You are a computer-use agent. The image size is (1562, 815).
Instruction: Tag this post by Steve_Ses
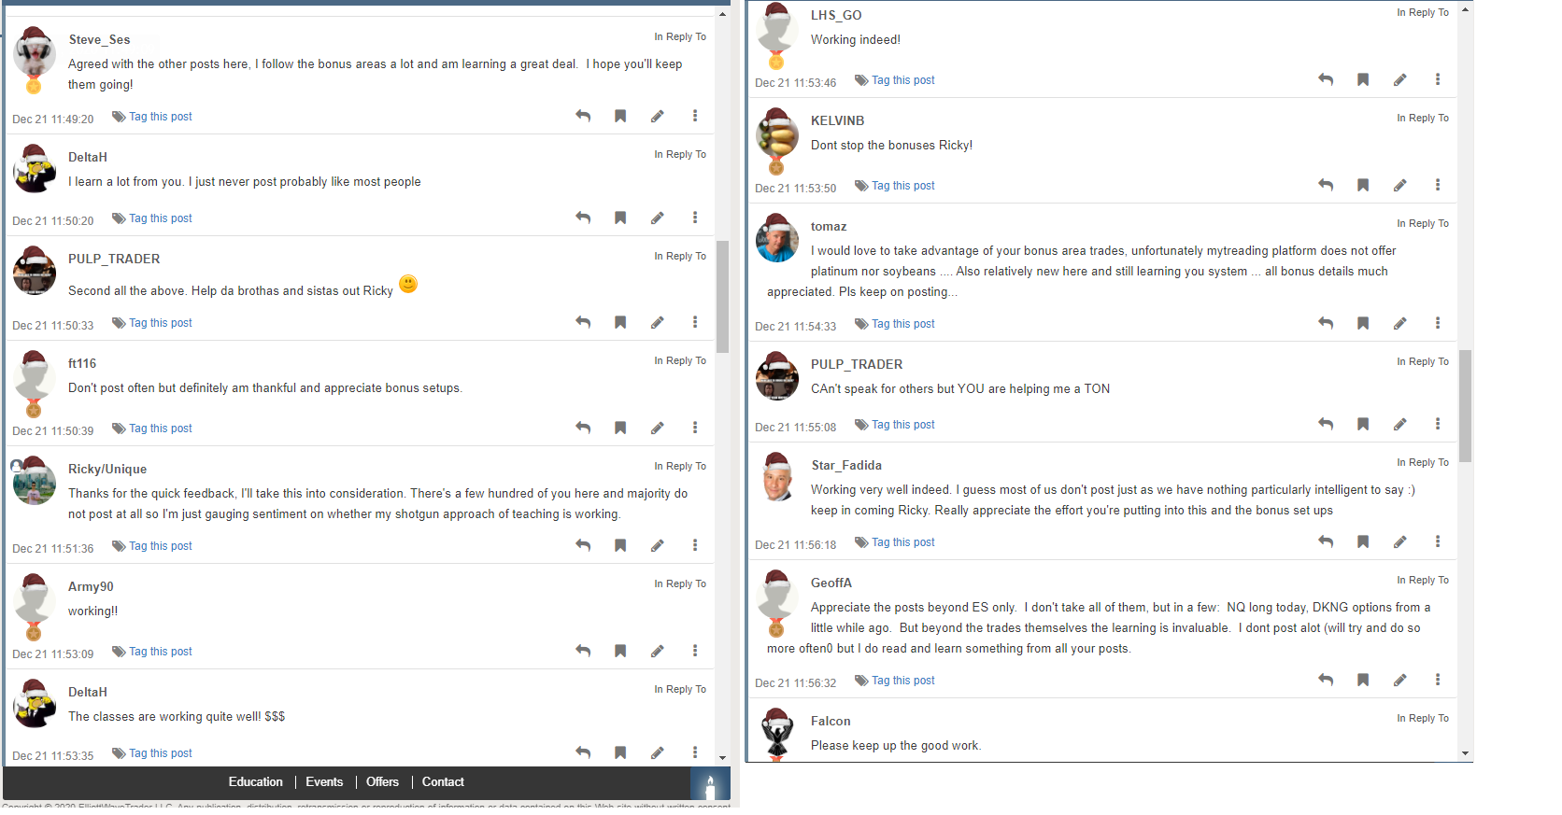click(x=152, y=117)
